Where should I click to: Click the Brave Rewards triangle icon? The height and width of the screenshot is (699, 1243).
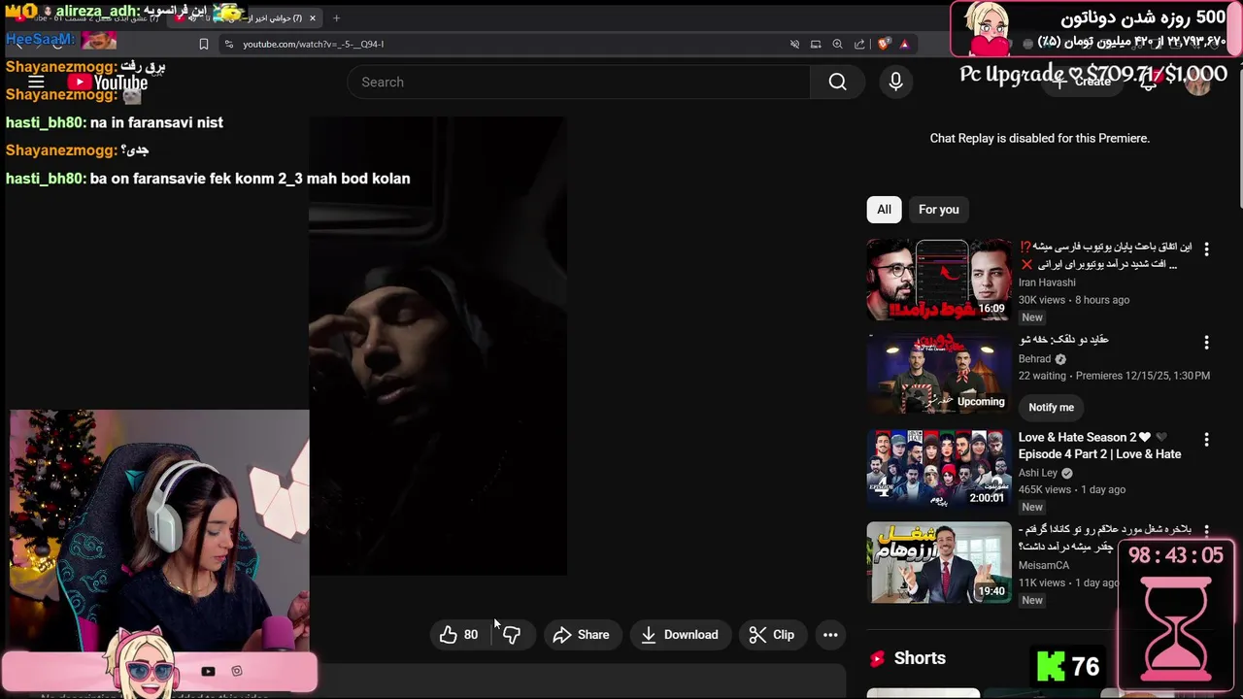[x=904, y=44]
